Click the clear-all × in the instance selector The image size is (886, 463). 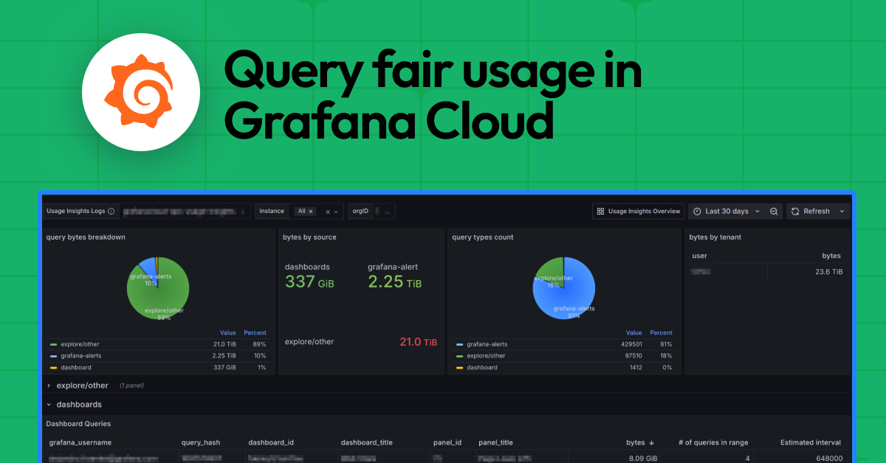click(x=327, y=211)
